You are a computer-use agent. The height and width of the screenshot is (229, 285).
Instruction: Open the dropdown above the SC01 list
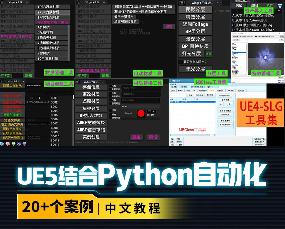pos(61,94)
